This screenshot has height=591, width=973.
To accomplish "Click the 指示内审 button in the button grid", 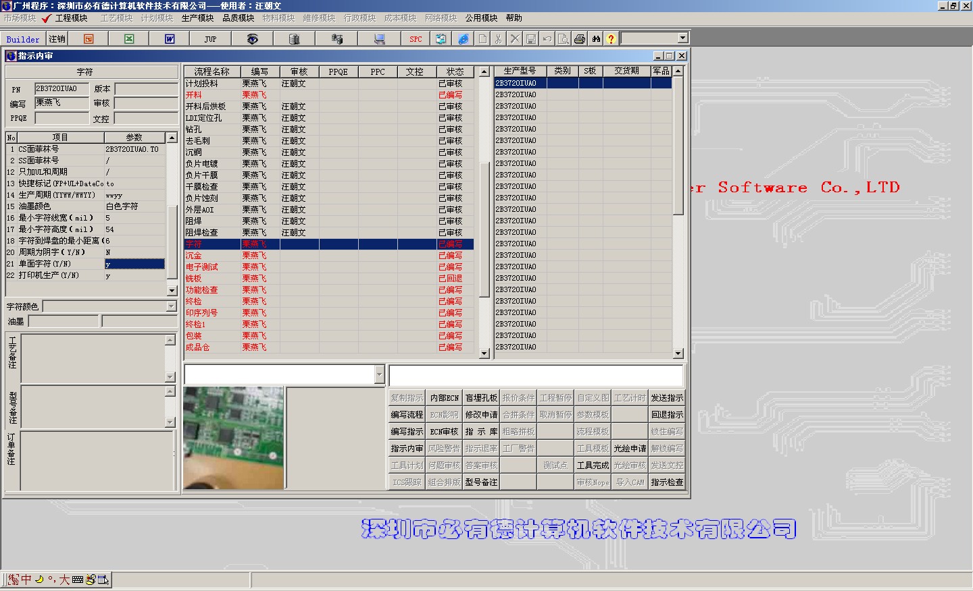I will pos(407,449).
